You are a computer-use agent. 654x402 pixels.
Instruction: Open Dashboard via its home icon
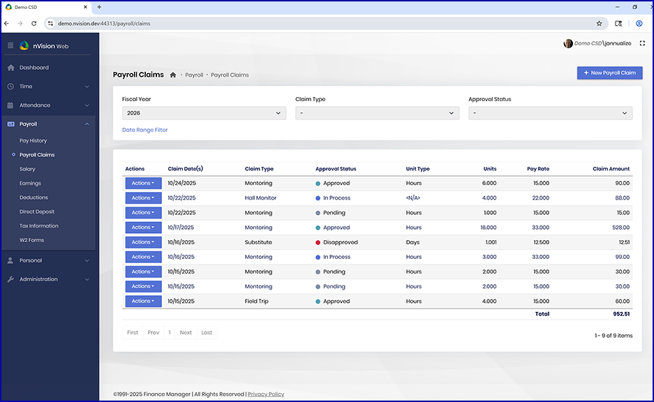point(10,68)
